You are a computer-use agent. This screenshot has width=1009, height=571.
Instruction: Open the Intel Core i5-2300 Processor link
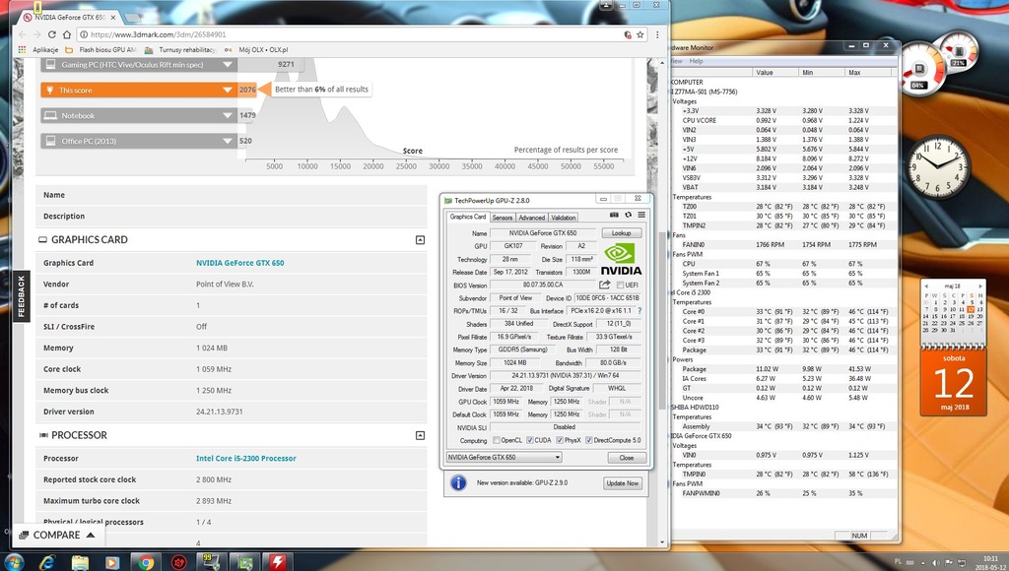245,459
